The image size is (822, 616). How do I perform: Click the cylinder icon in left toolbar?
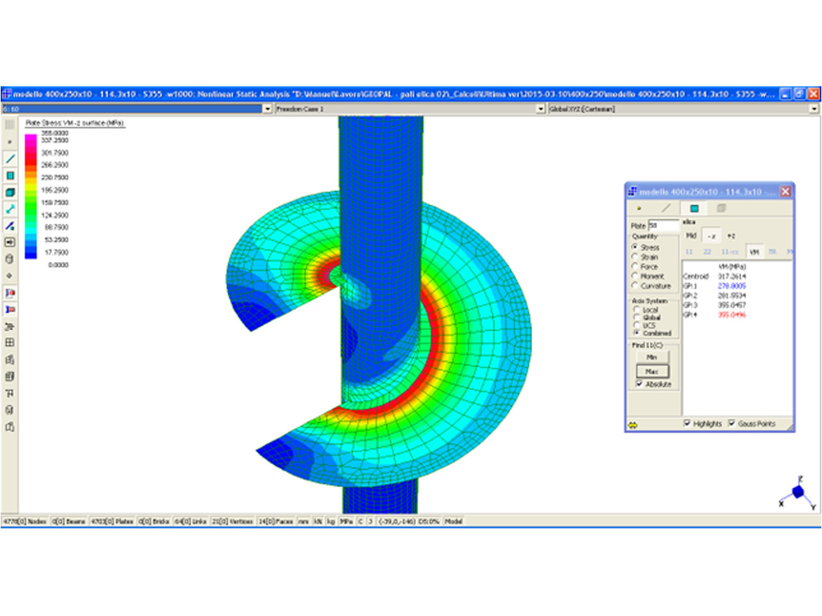pyautogui.click(x=10, y=259)
